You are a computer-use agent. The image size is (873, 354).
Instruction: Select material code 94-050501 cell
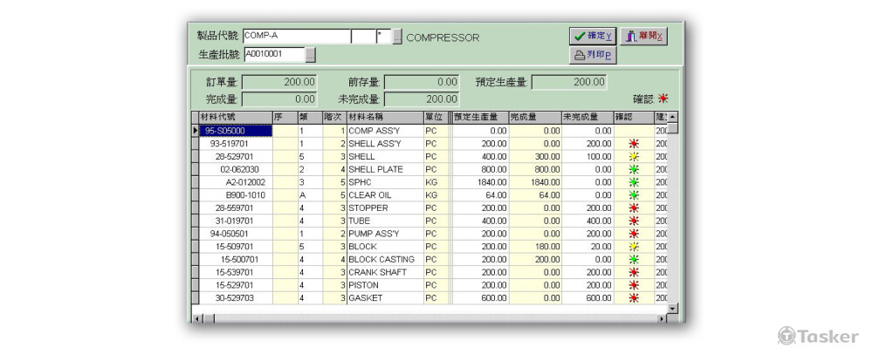point(236,234)
